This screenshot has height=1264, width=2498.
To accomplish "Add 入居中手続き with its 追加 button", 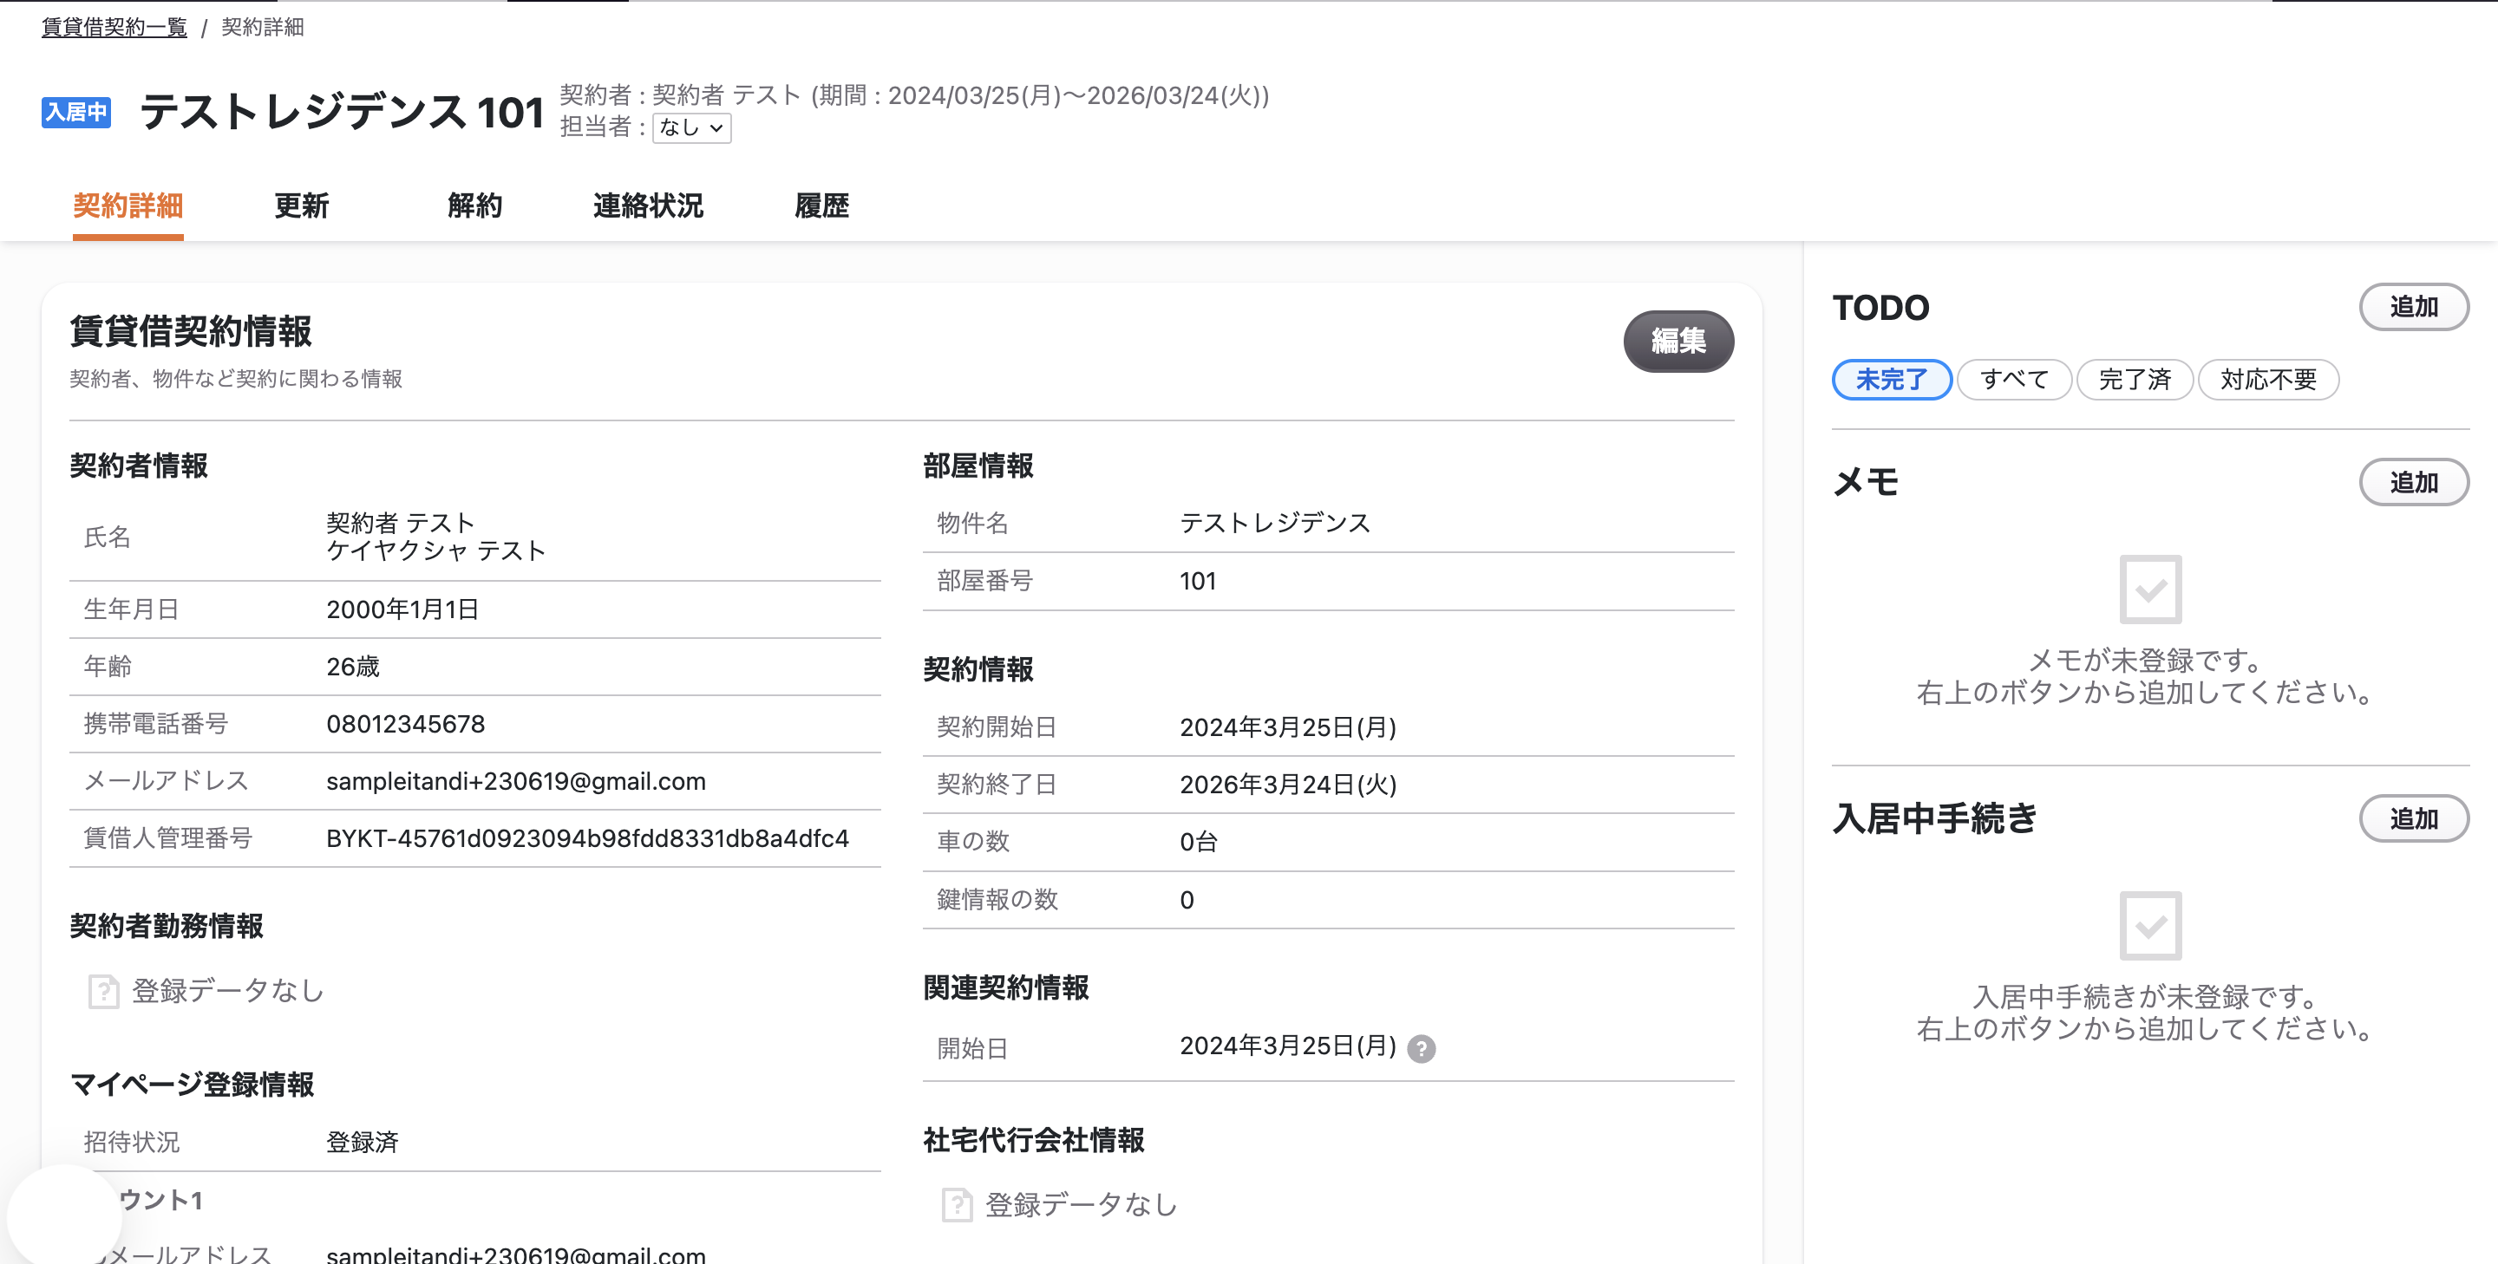I will (x=2414, y=819).
